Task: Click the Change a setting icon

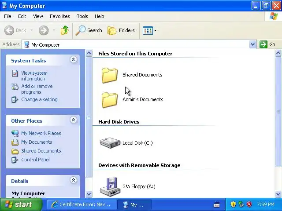Action: 15,100
